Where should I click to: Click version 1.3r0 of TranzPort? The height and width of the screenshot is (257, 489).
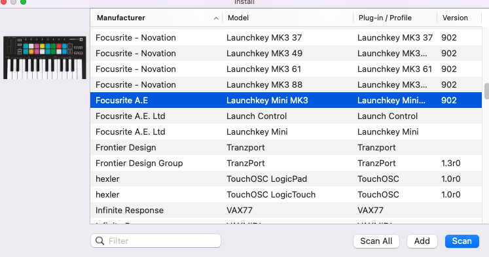(x=450, y=163)
